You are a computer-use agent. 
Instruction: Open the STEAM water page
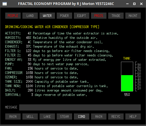[64, 116]
